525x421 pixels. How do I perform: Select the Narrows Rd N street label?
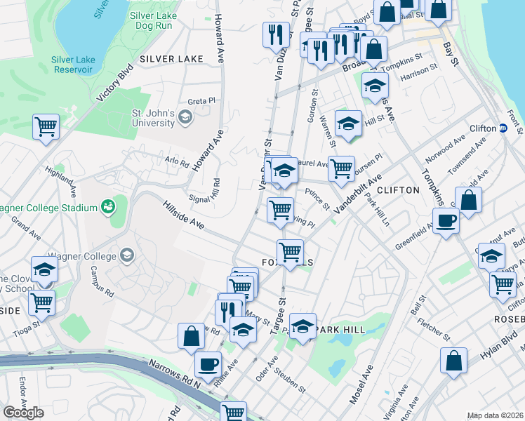click(175, 374)
